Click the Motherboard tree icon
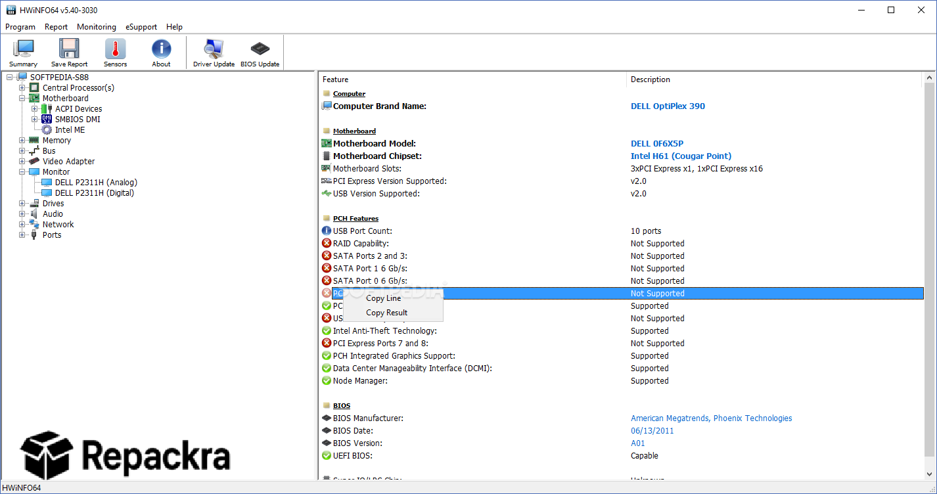This screenshot has height=494, width=937. pyautogui.click(x=35, y=99)
